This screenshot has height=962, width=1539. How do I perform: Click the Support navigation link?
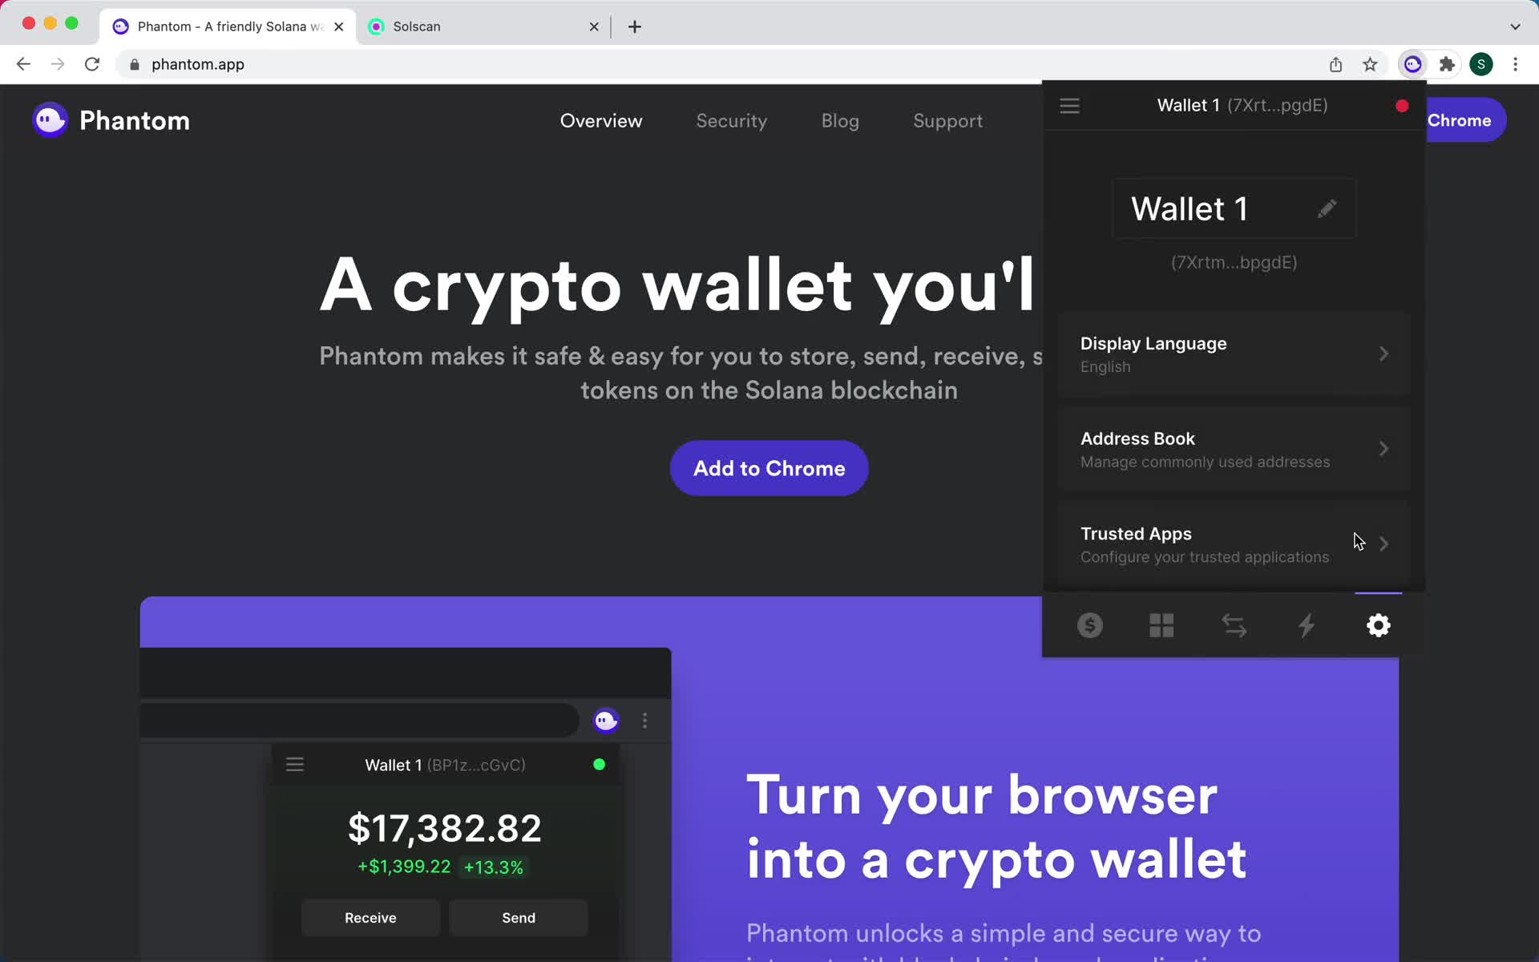(x=948, y=121)
